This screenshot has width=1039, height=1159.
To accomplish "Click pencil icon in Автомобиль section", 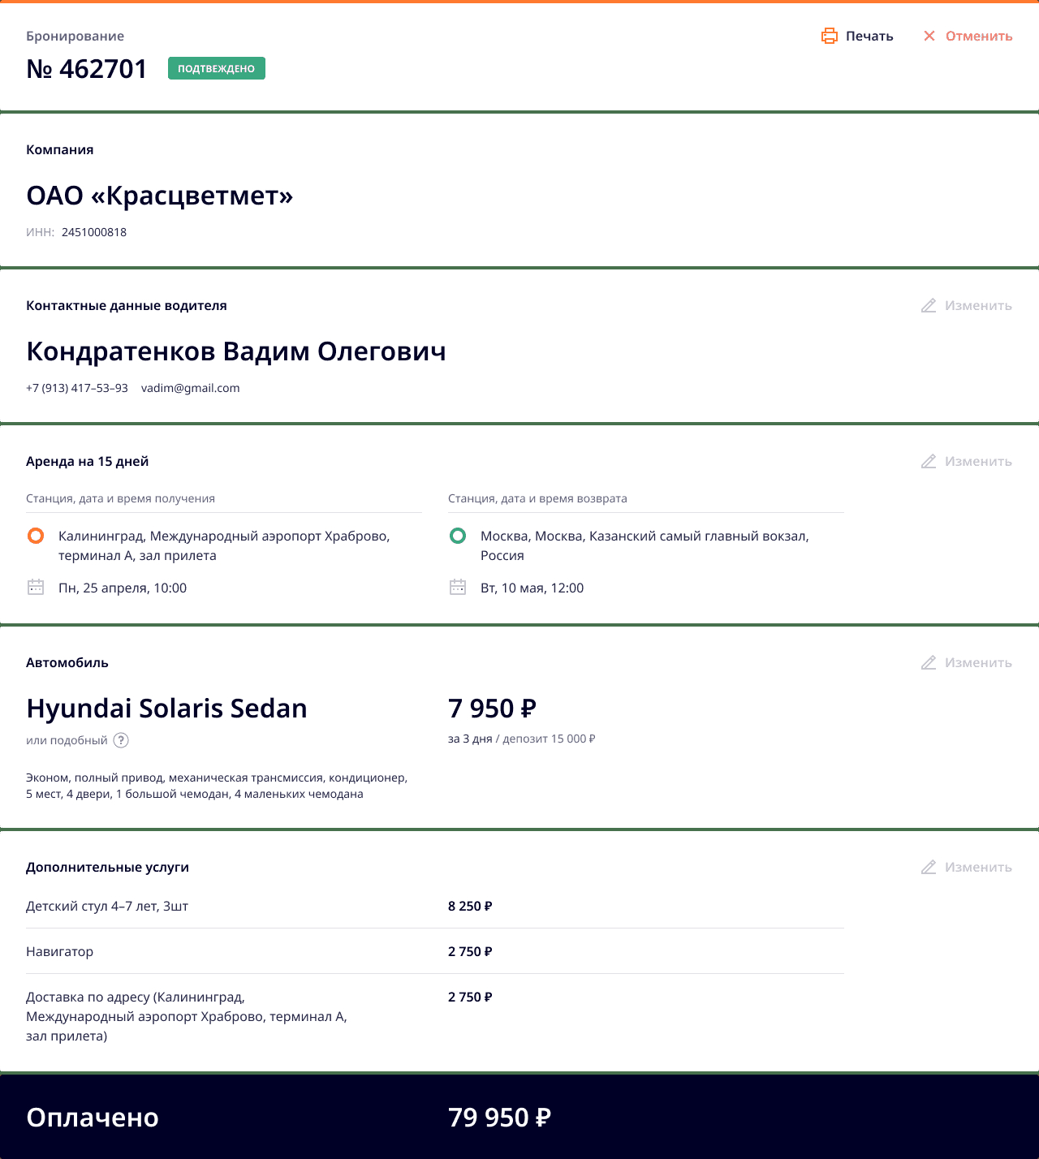I will (929, 663).
